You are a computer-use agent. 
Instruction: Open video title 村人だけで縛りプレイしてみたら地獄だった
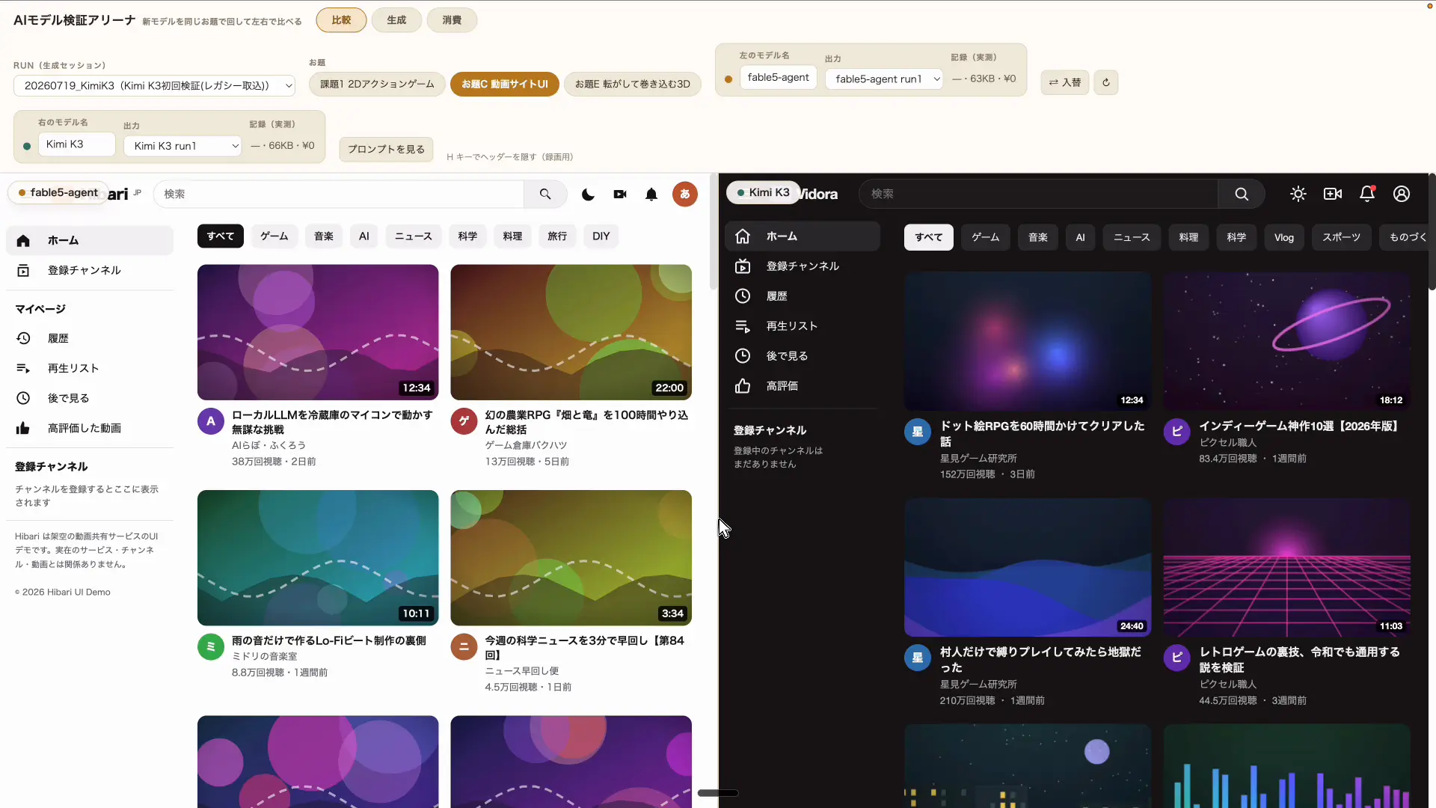click(1041, 660)
